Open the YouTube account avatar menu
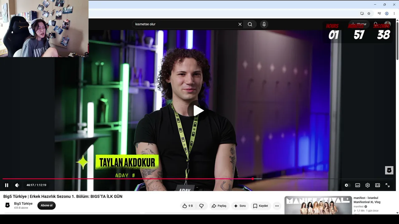 coord(387,24)
